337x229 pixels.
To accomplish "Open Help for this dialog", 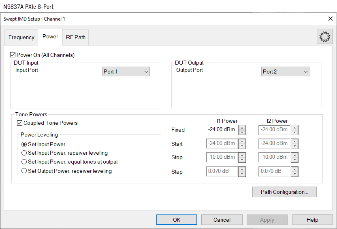I will pyautogui.click(x=312, y=220).
